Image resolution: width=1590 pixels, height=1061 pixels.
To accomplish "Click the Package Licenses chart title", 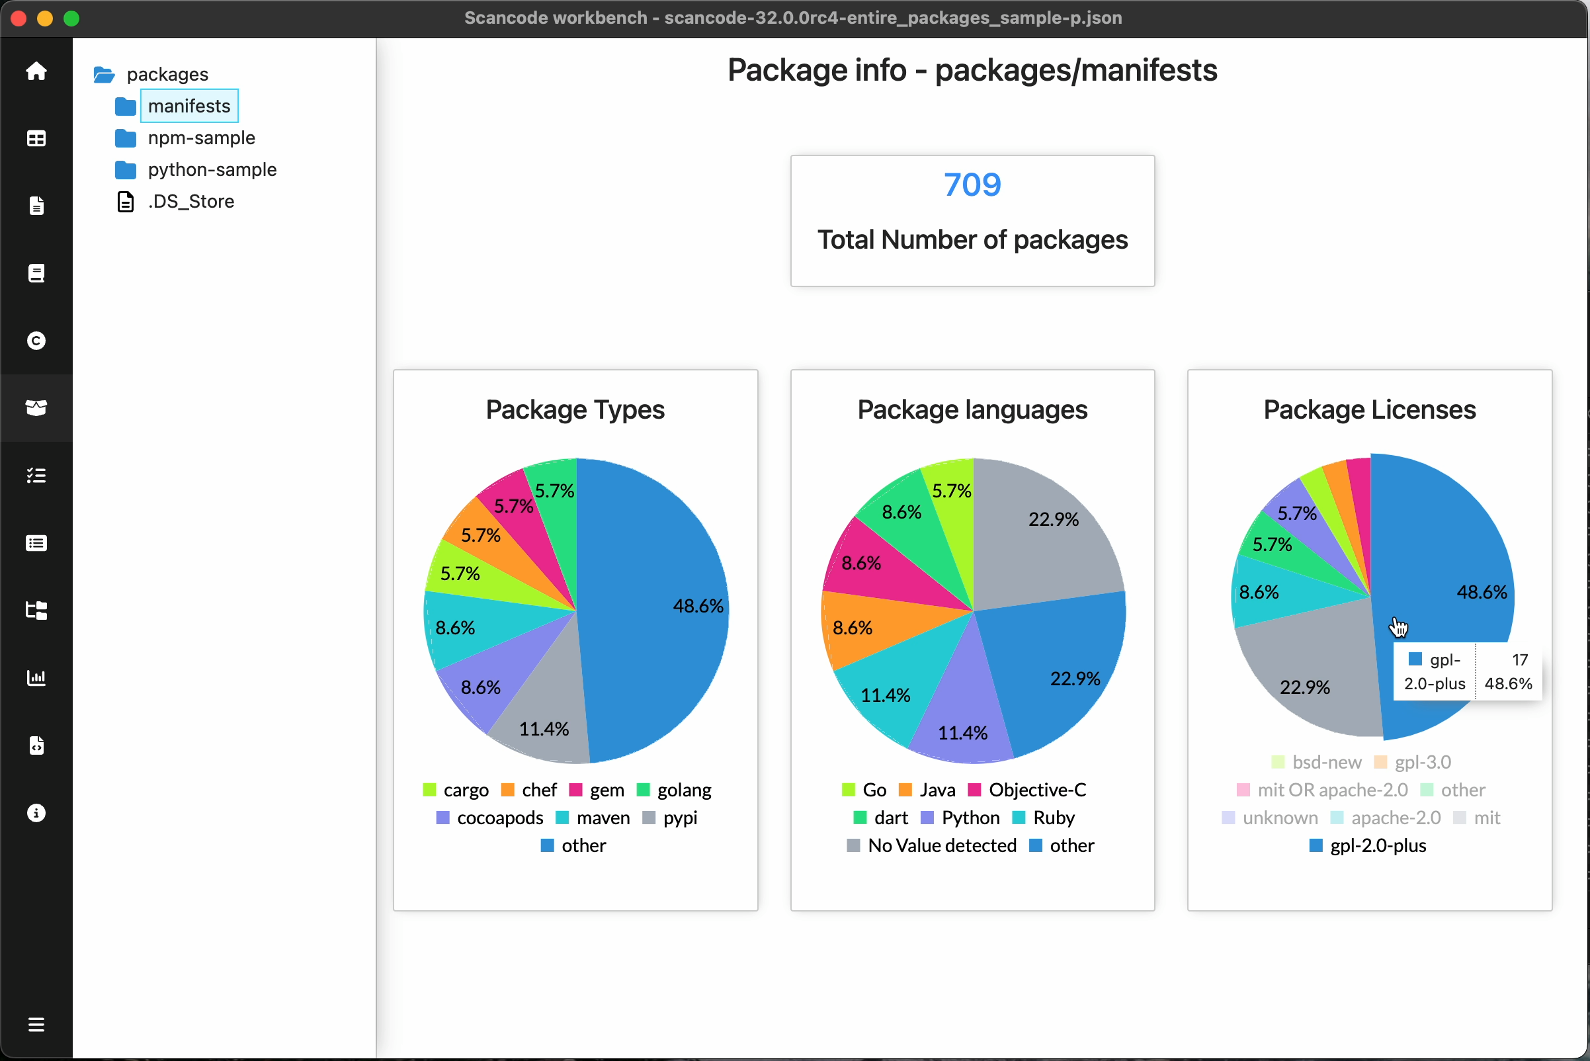I will tap(1370, 409).
